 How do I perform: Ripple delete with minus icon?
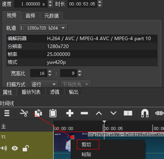click(84, 113)
